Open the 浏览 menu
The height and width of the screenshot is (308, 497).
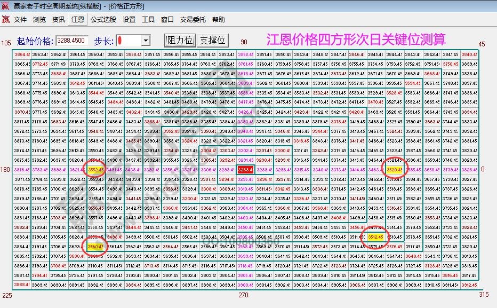coord(40,19)
